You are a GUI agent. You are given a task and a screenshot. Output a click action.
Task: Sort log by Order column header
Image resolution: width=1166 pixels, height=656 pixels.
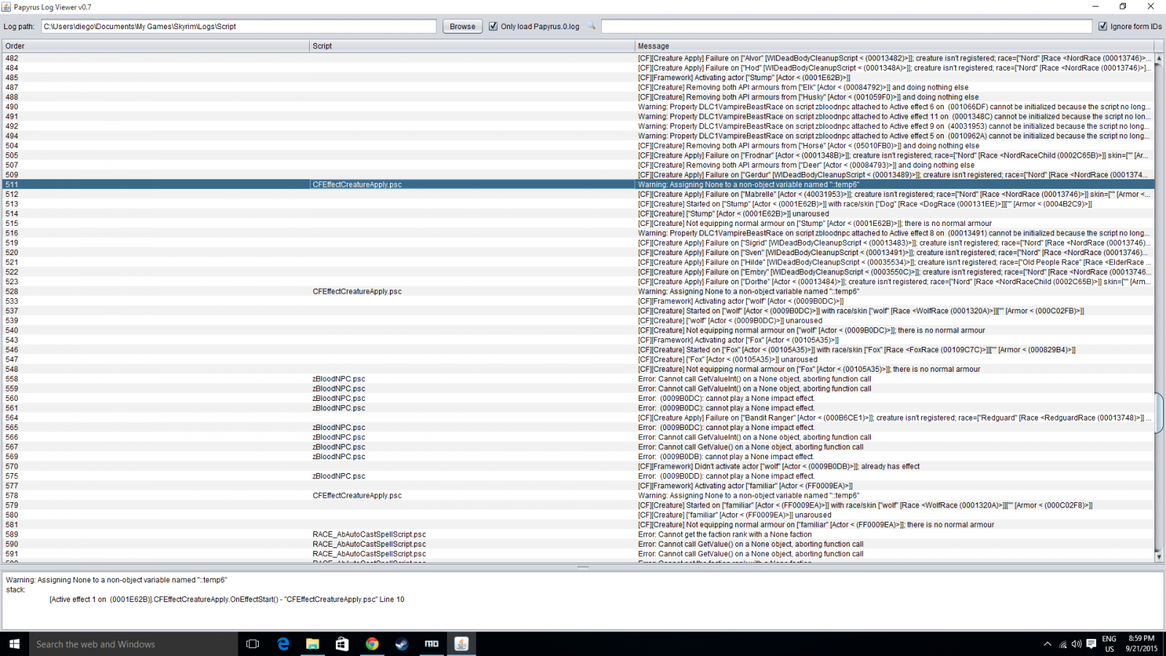[x=156, y=46]
